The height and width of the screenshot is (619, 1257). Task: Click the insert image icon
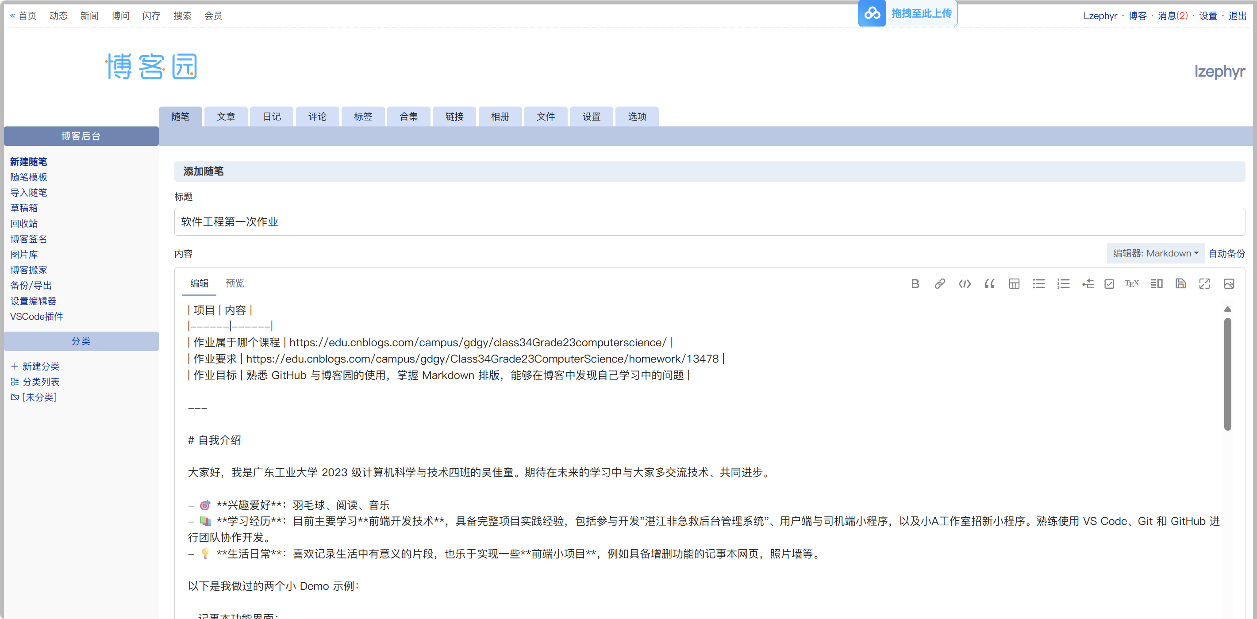(1229, 284)
